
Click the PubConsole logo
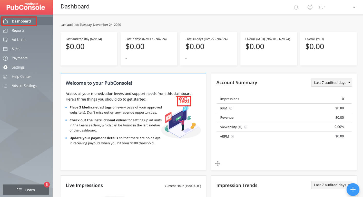(26, 7)
